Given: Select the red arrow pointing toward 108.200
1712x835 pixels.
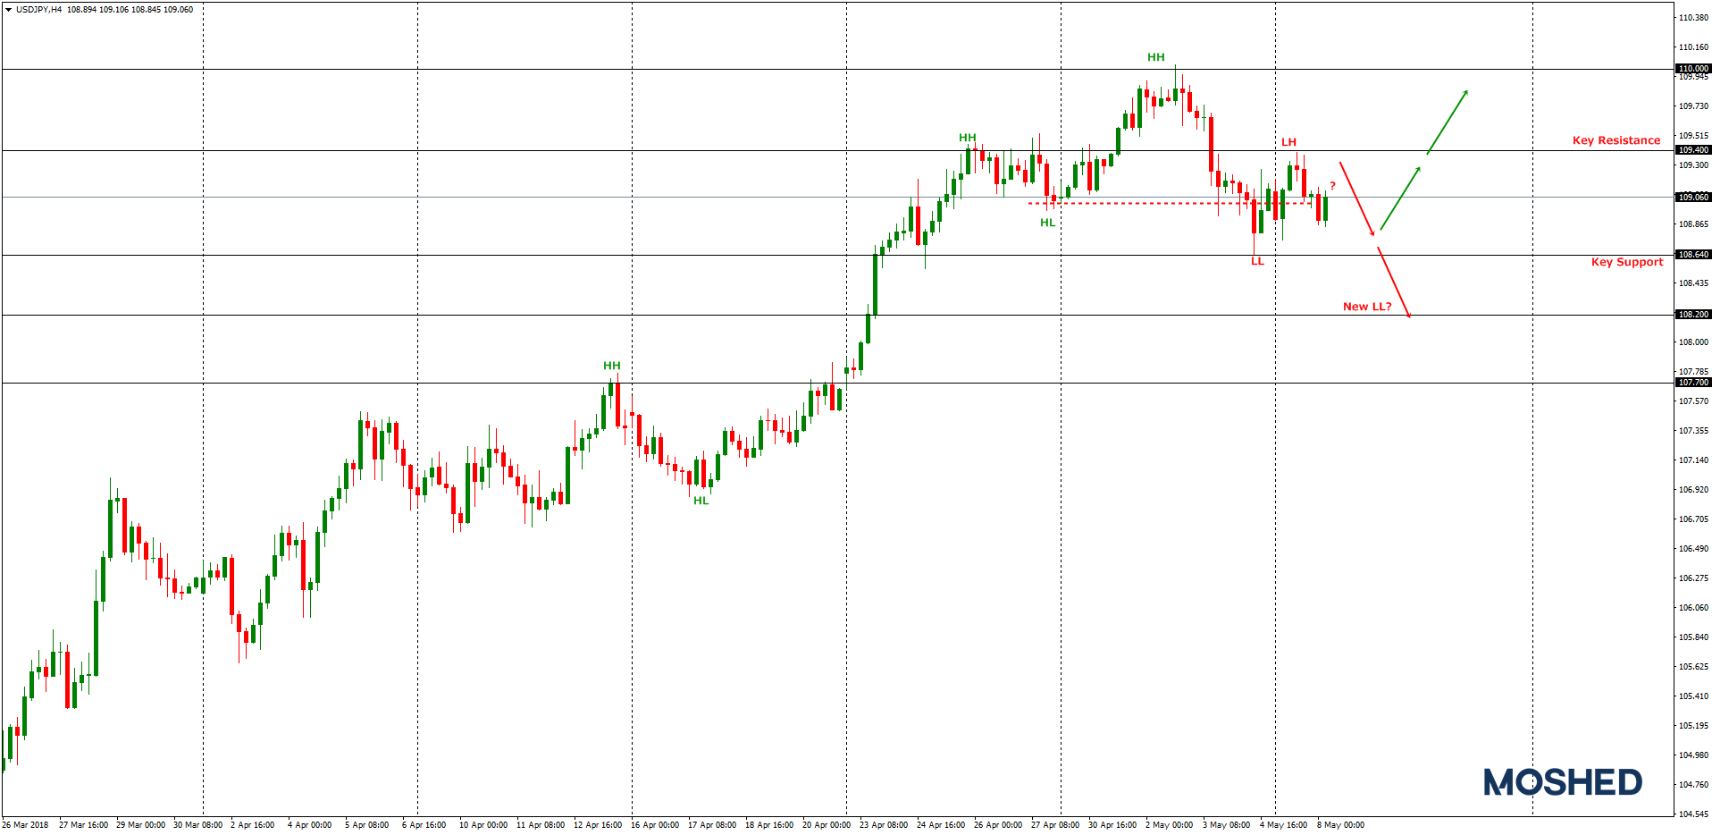Looking at the screenshot, I should click(x=1394, y=282).
